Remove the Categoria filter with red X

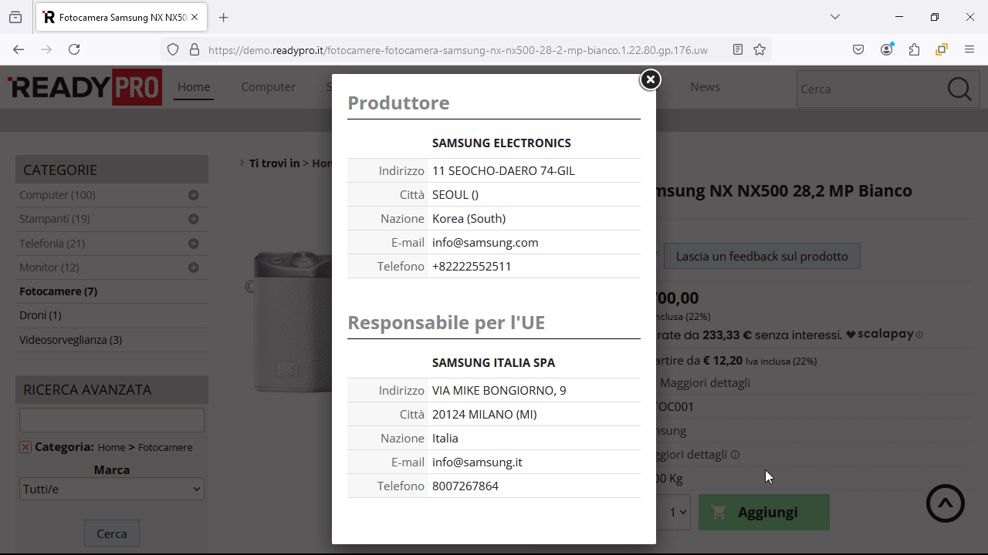[25, 447]
